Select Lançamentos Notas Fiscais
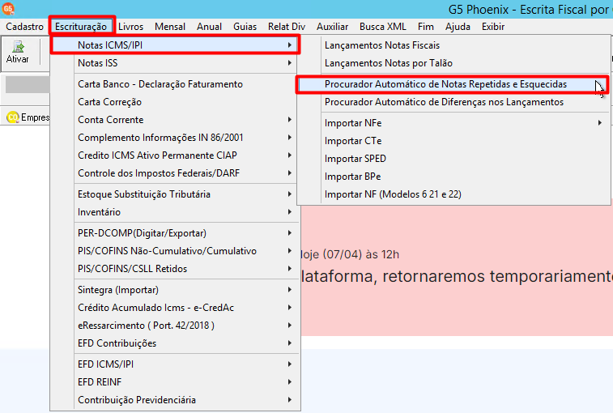The height and width of the screenshot is (413, 613). click(453, 45)
